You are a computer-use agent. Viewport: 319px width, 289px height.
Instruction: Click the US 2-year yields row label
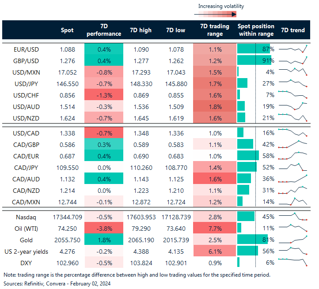pos(27,251)
